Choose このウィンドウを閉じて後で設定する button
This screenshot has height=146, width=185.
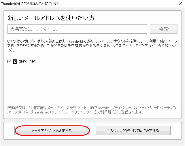[133, 130]
